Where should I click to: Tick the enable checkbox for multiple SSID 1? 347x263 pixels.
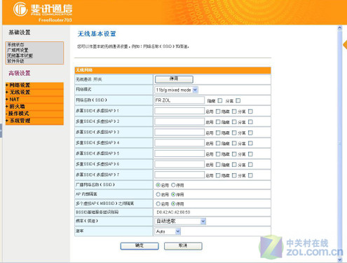218,112
